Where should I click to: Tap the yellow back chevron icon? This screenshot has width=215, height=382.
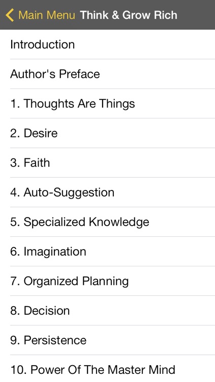coord(10,15)
